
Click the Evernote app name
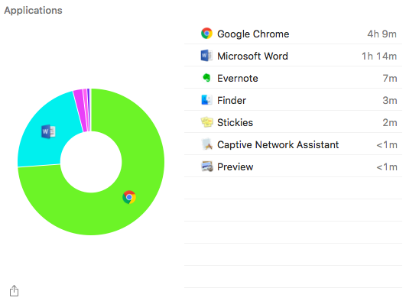pos(238,78)
